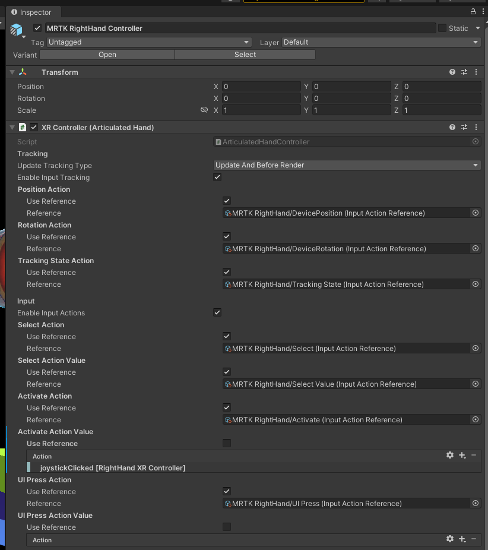The image size is (488, 550).
Task: Enable Activate Action Value Use Reference
Action: pos(227,443)
